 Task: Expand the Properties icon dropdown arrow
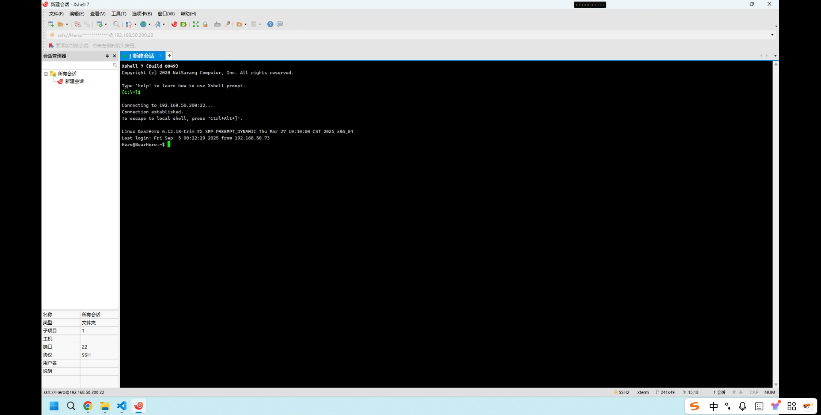point(106,24)
